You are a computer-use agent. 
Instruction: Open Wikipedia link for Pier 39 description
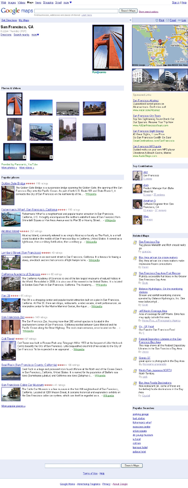[x=96, y=306]
